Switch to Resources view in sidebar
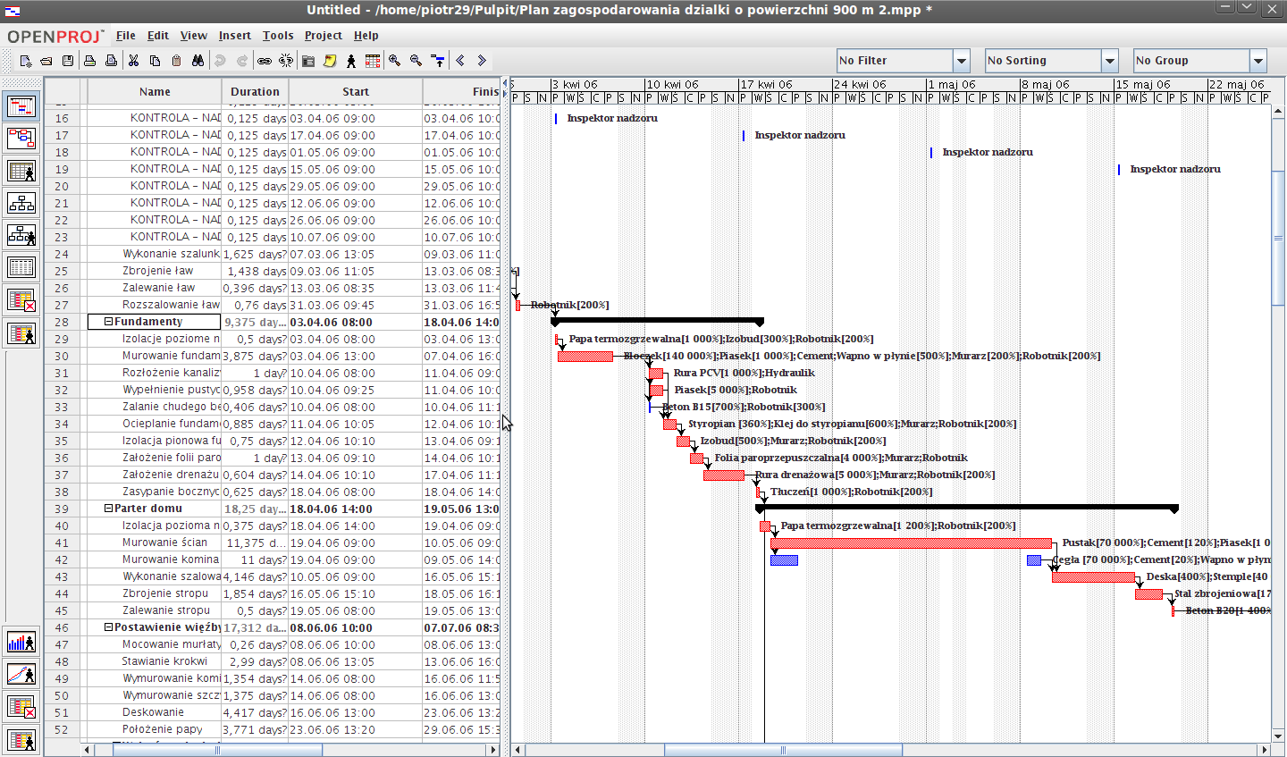The width and height of the screenshot is (1287, 757). 21,171
